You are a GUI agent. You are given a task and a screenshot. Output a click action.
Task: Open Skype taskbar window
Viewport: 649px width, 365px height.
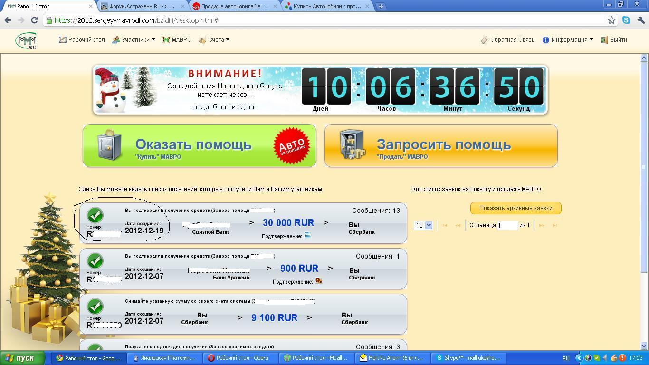(x=468, y=358)
